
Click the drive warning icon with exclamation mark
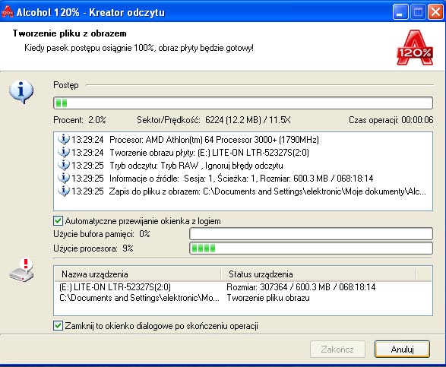[x=21, y=271]
